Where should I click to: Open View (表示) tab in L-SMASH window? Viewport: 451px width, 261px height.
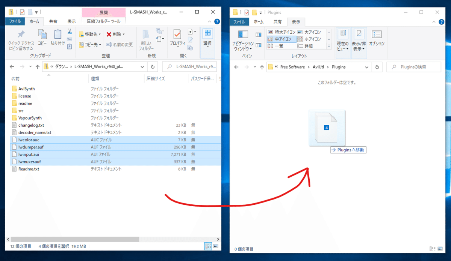pyautogui.click(x=71, y=22)
